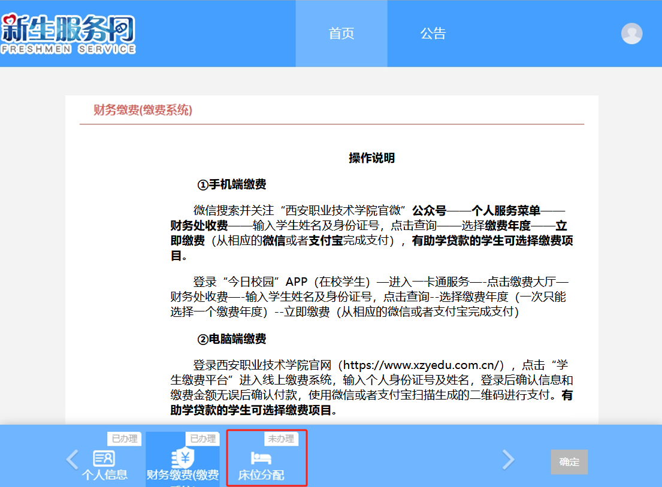
Task: Click the 床位分配 step label
Action: (261, 476)
